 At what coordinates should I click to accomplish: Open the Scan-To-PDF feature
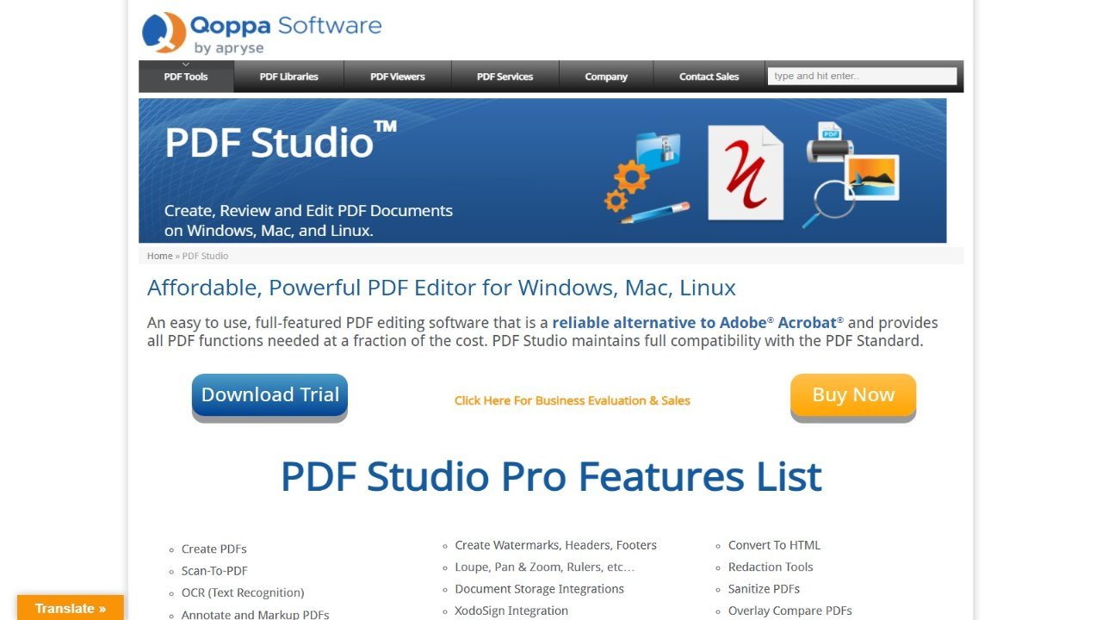[x=214, y=571]
